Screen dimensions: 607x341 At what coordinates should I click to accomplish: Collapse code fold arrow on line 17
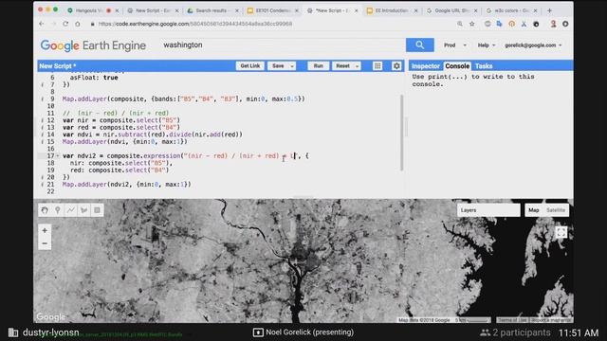(58, 156)
